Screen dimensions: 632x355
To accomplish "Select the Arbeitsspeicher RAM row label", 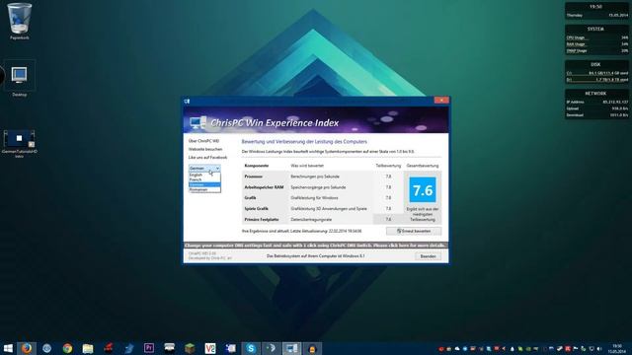I will point(264,187).
